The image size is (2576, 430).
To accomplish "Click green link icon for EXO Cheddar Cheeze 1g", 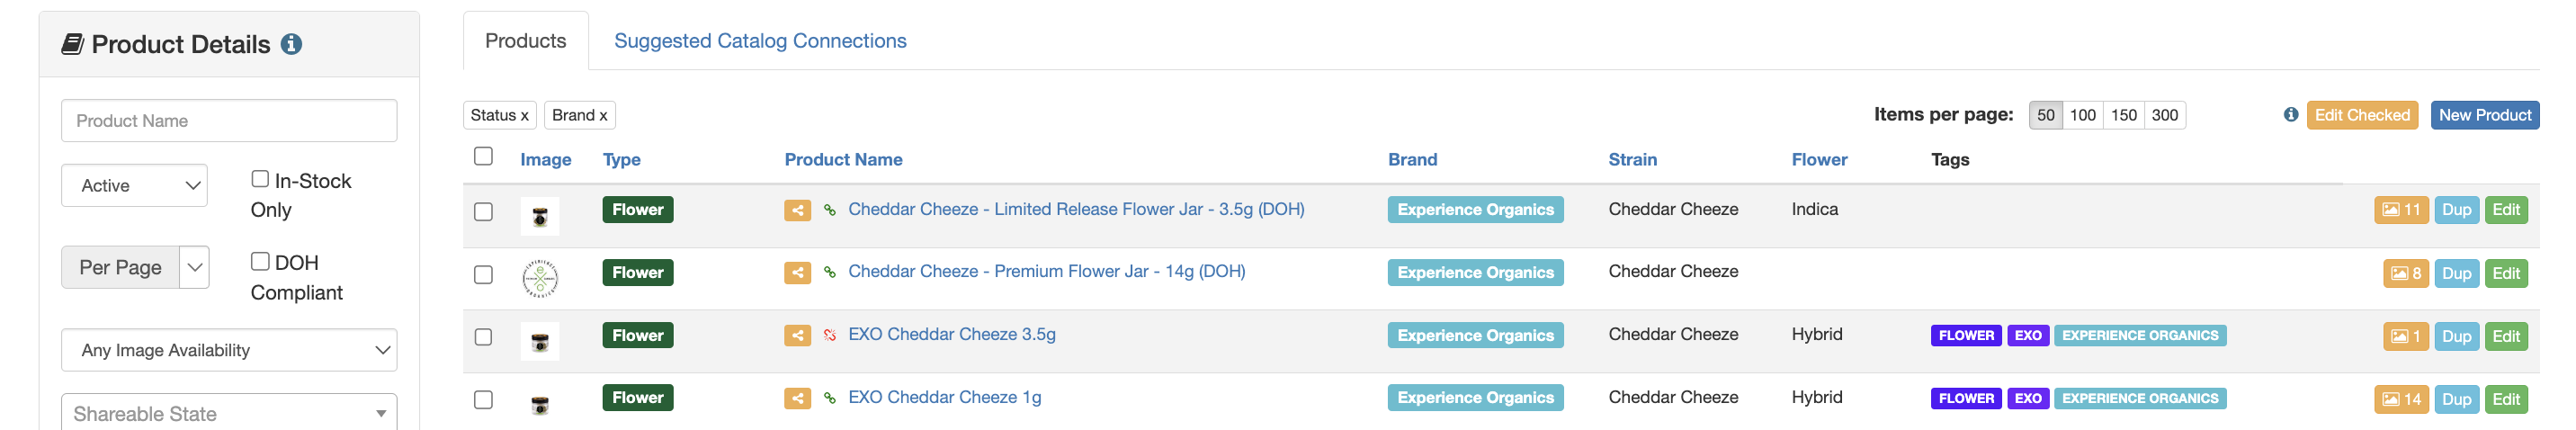I will 829,398.
